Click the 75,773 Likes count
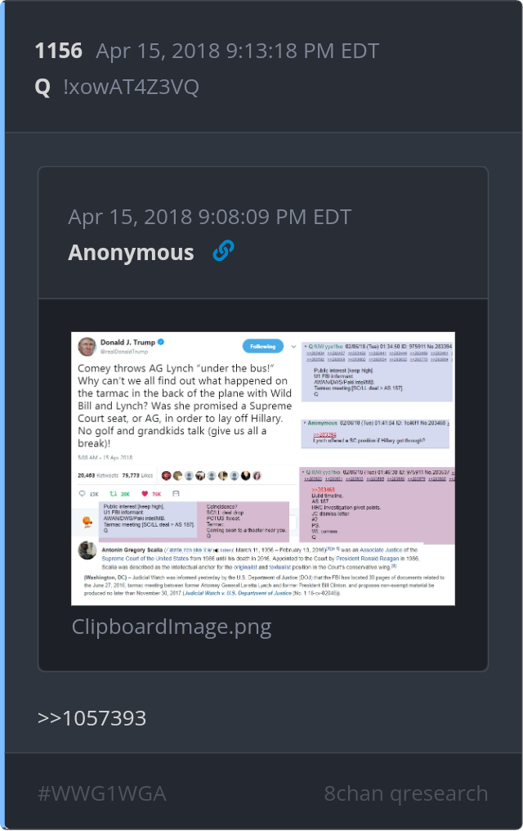This screenshot has width=523, height=831. point(137,475)
